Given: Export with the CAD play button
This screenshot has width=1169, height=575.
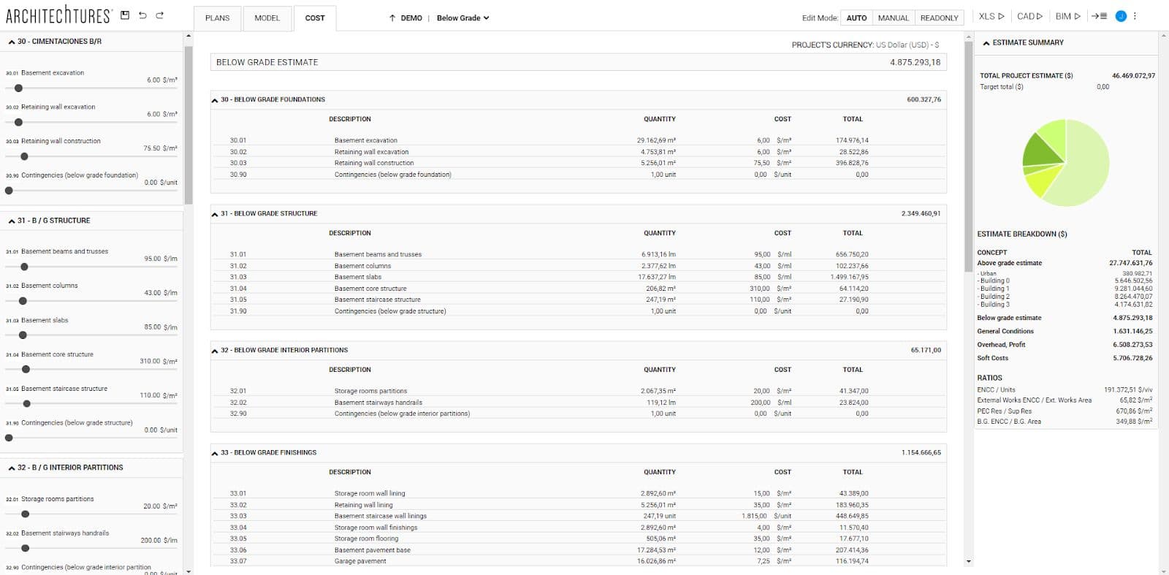Looking at the screenshot, I should (1029, 16).
